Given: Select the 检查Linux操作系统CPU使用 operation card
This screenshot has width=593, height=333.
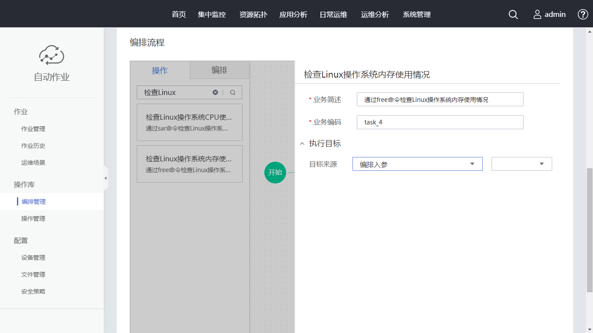Looking at the screenshot, I should click(189, 122).
